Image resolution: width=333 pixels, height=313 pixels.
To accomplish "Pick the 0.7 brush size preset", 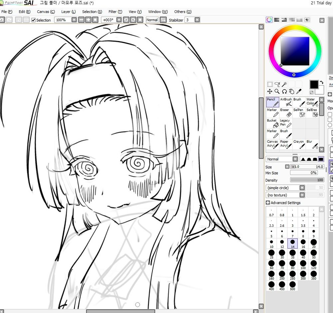I will [271, 212].
